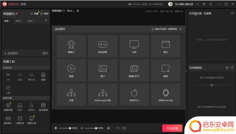
Task: Toggle the recording camera icon
Action: [124, 128]
